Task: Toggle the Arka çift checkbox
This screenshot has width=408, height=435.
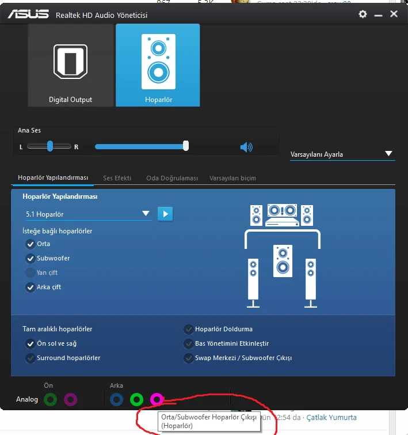Action: 30,288
